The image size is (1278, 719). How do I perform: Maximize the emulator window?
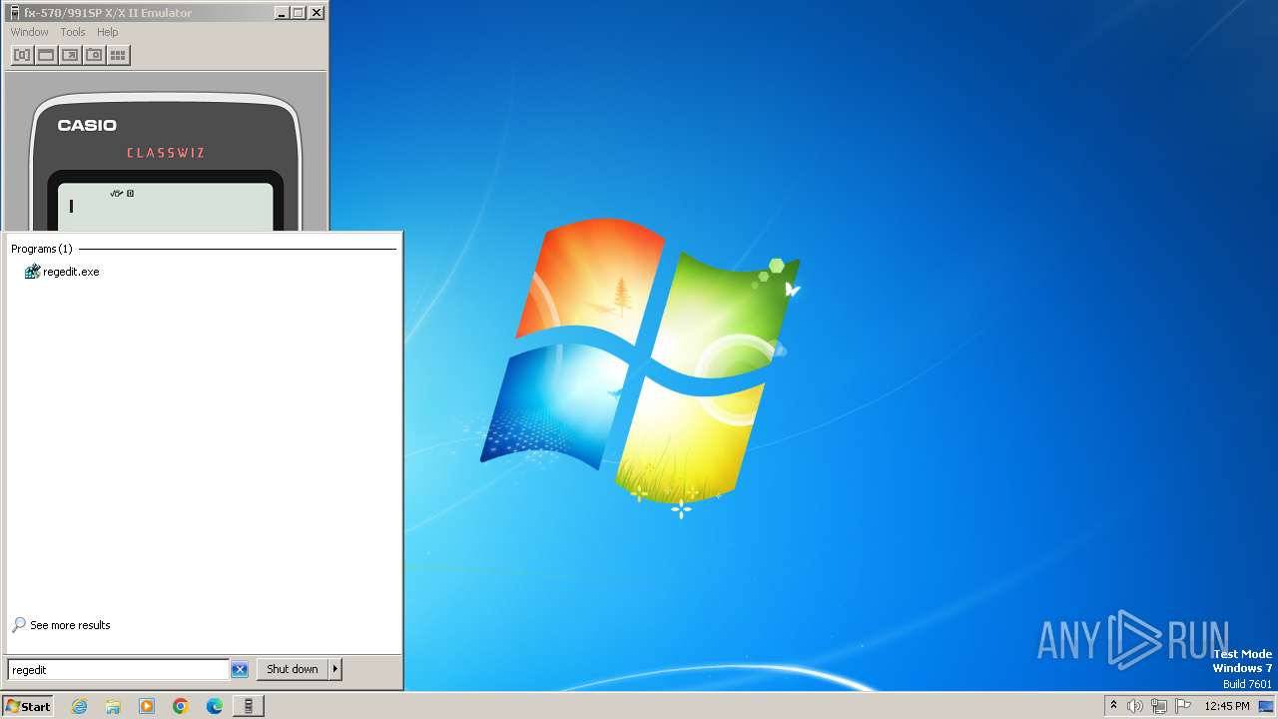tap(299, 13)
